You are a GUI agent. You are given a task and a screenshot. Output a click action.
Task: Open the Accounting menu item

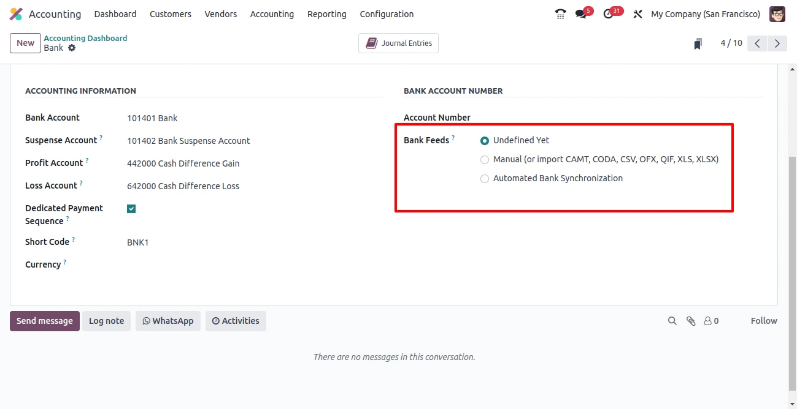pos(272,14)
